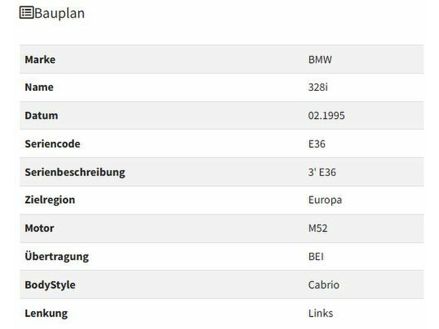Click the list icon beside Bauplan
Viewport: 439px width, 329px height.
[x=26, y=13]
